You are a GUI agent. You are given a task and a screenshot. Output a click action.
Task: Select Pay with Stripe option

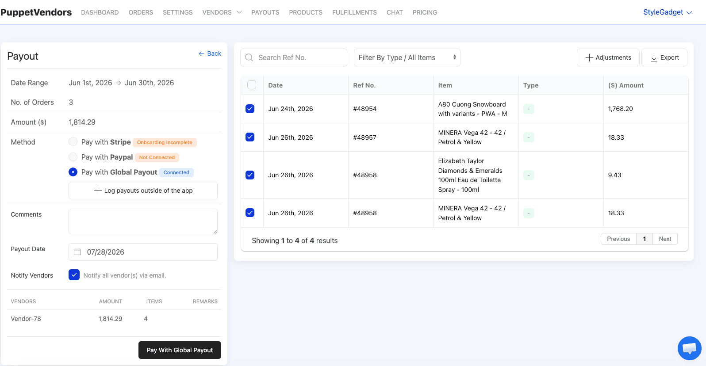pos(73,142)
